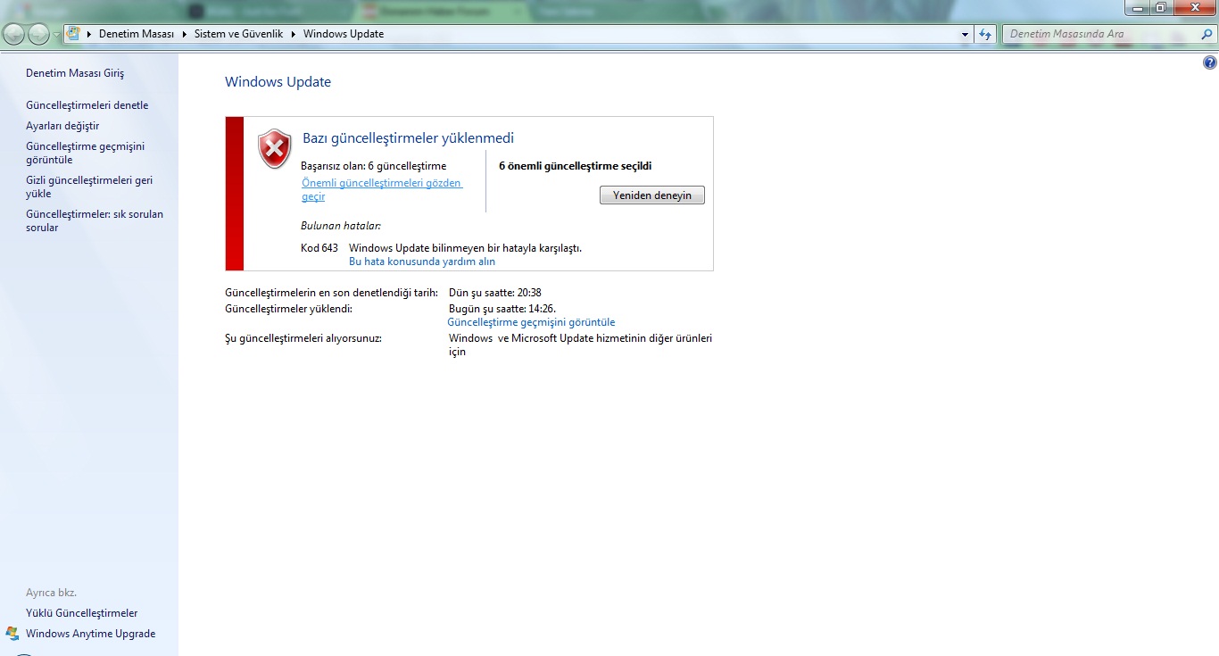This screenshot has width=1219, height=656.
Task: Open Denetim Masası Giriş
Action: [75, 73]
